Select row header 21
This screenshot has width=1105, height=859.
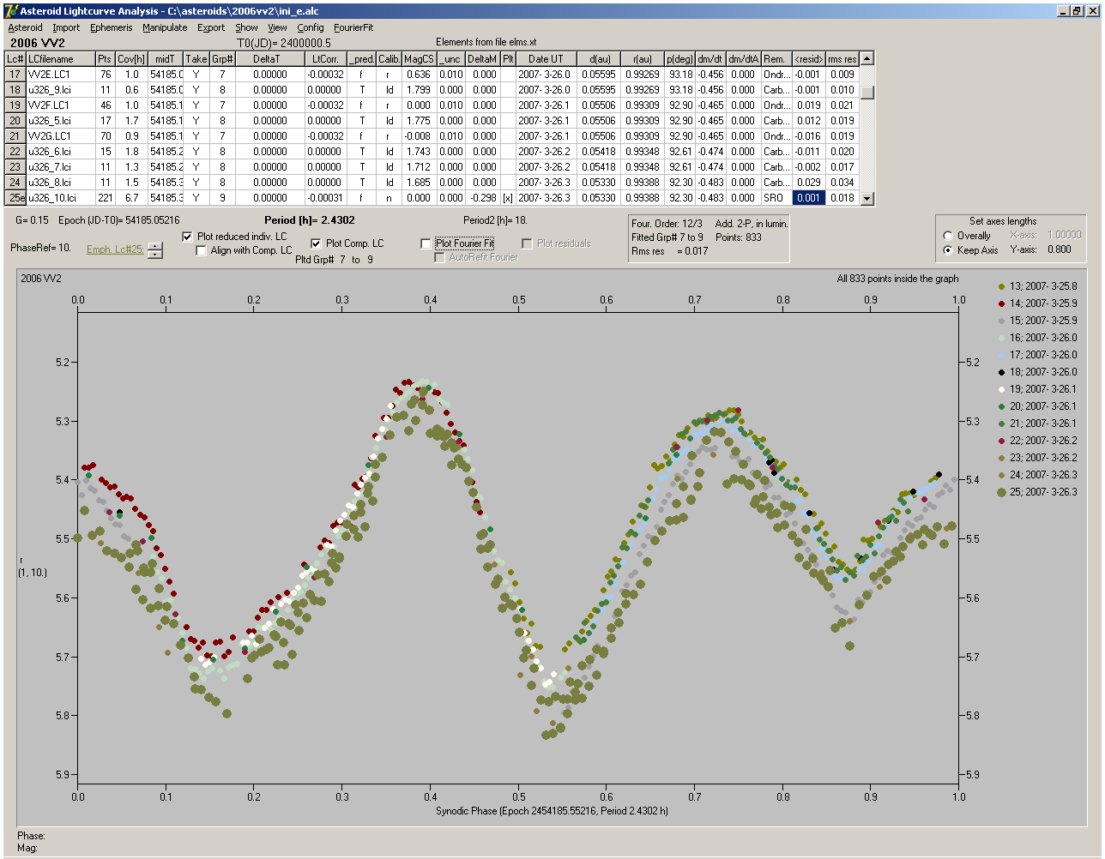pos(15,136)
